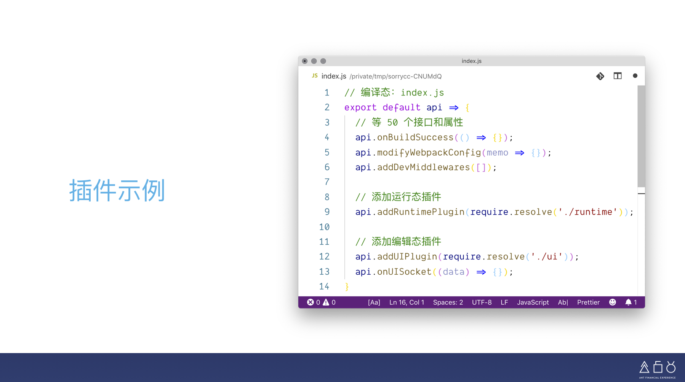The image size is (685, 382).
Task: Go to line via Ln 16, Col 1
Action: point(407,302)
